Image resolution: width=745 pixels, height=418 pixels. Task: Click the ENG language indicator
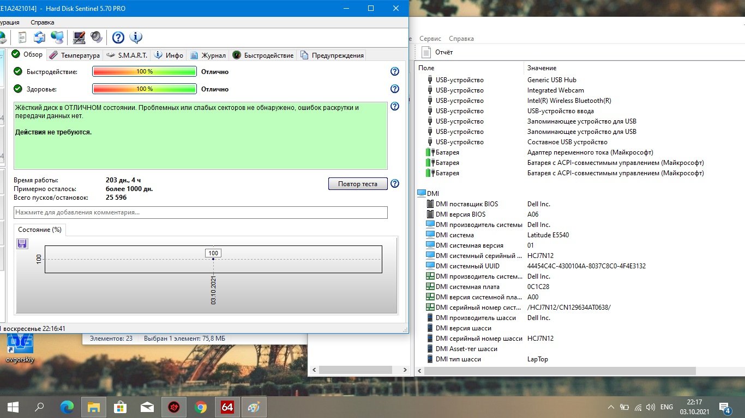[666, 407]
